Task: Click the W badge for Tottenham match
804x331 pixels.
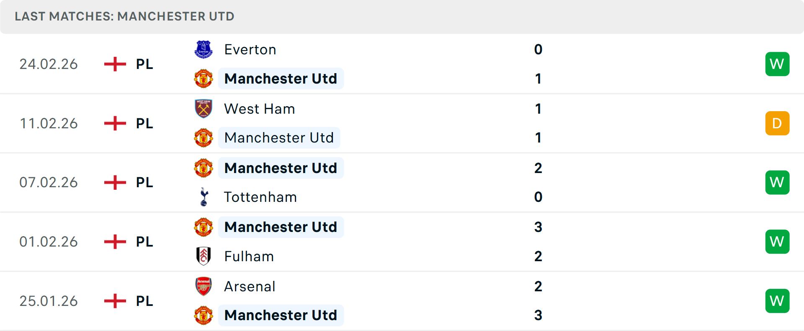Action: pos(777,183)
